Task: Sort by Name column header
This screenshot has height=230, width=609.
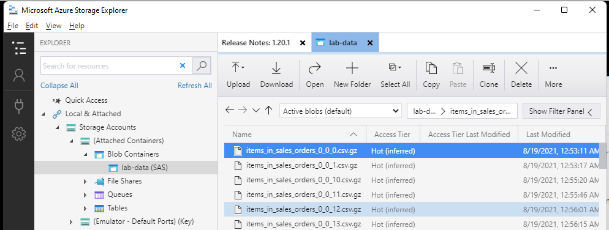Action: coord(295,134)
